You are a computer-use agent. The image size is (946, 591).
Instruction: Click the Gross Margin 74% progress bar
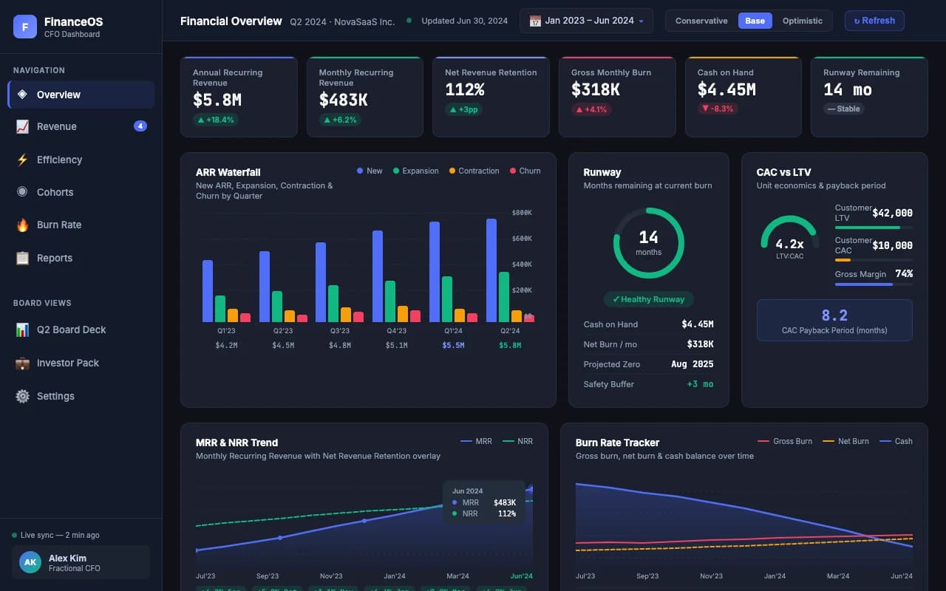873,286
